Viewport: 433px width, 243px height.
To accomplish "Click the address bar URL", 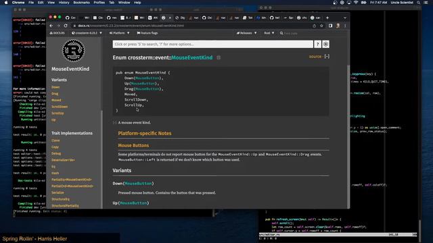I will click(x=131, y=26).
